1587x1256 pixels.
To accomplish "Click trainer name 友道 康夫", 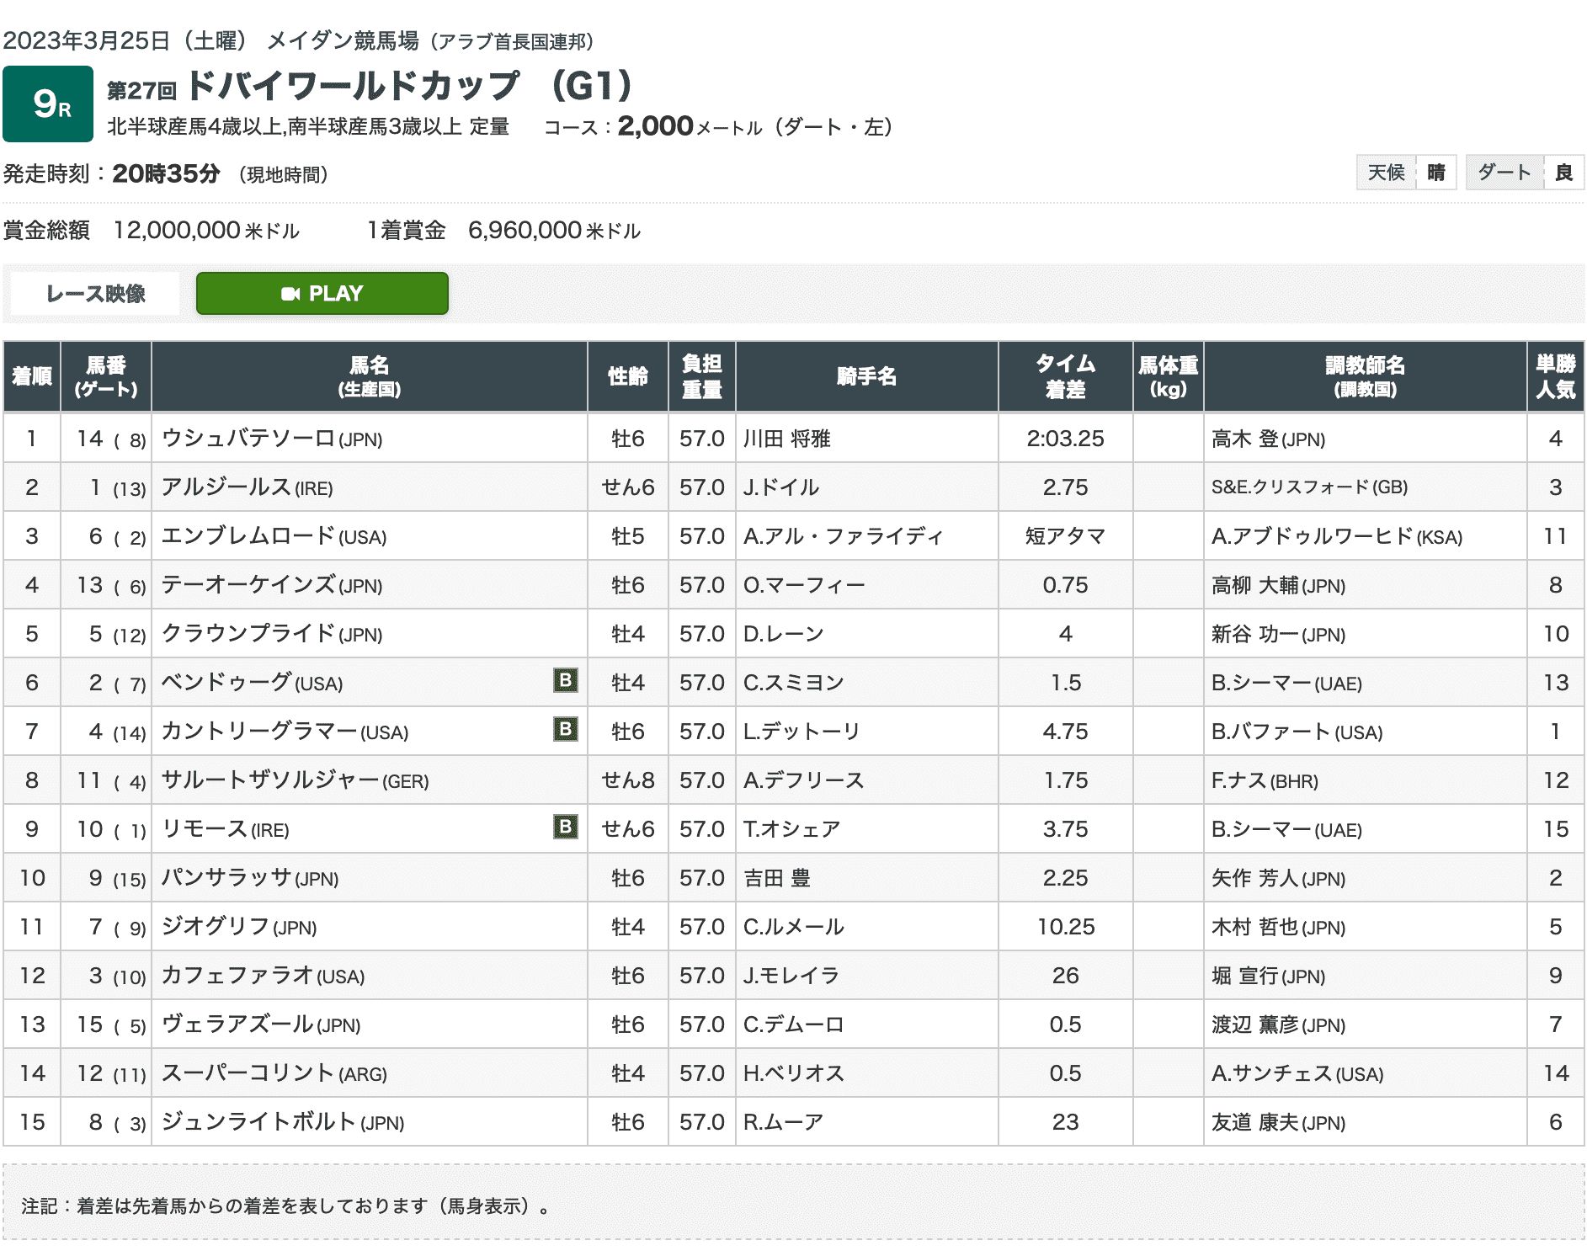I will point(1255,1122).
